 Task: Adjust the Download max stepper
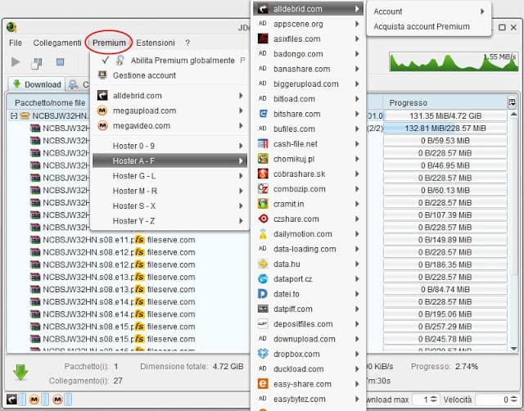point(433,400)
